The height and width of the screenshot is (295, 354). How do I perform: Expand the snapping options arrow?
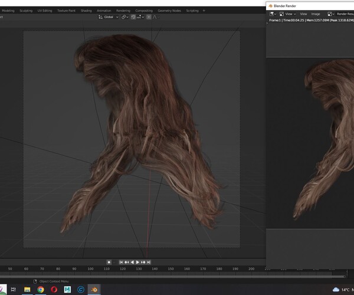pyautogui.click(x=143, y=17)
